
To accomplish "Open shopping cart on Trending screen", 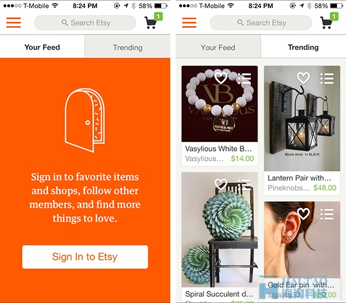I will pos(328,21).
